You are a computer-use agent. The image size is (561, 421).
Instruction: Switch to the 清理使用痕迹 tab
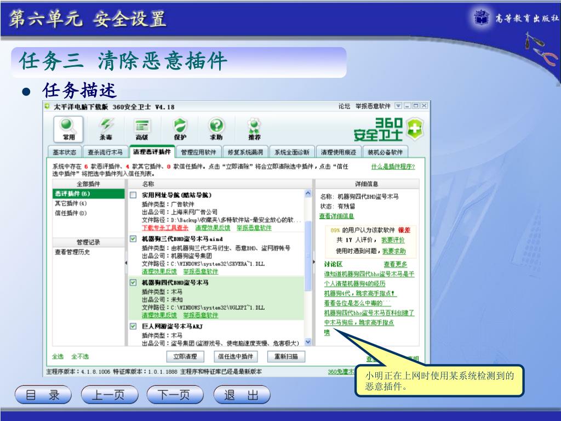click(x=339, y=152)
